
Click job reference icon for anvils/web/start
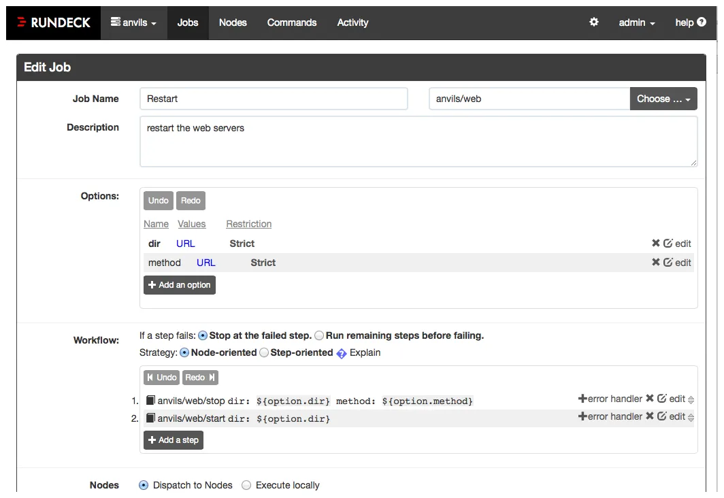[150, 418]
